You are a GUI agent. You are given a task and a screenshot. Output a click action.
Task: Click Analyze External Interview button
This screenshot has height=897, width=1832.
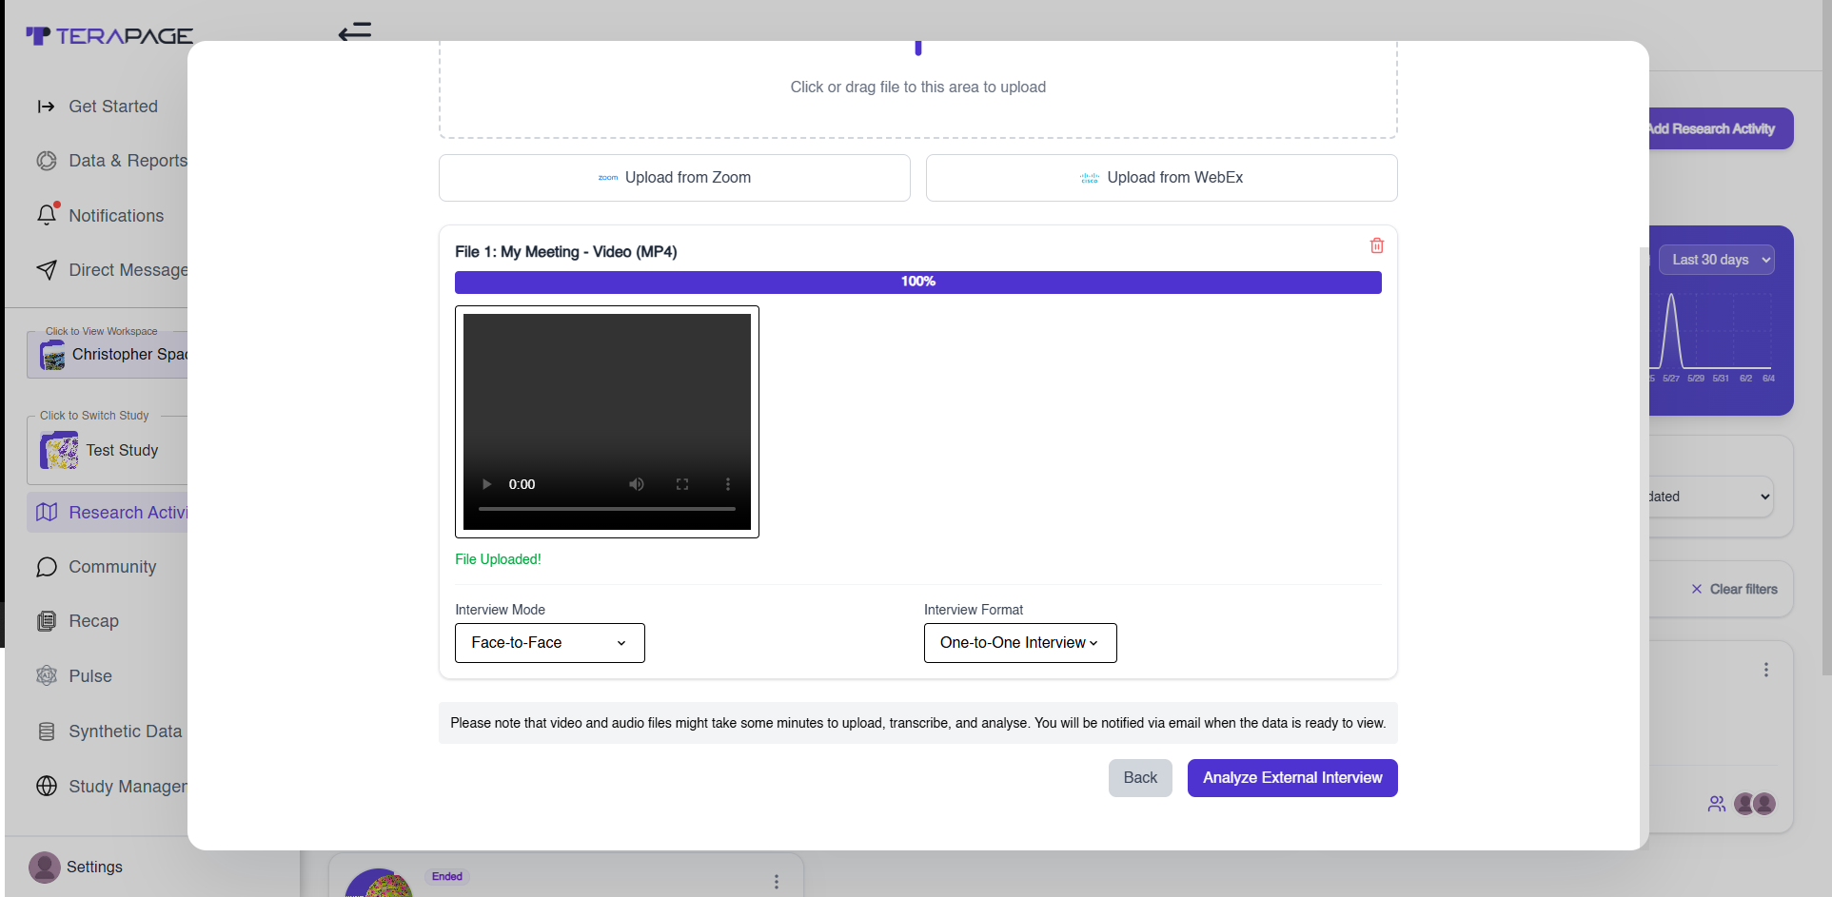tap(1292, 778)
